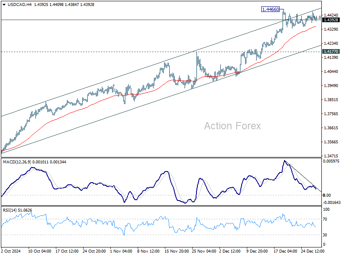Click the 1.37565 price axis label
Screen dimensions: 341x256
(x=331, y=113)
